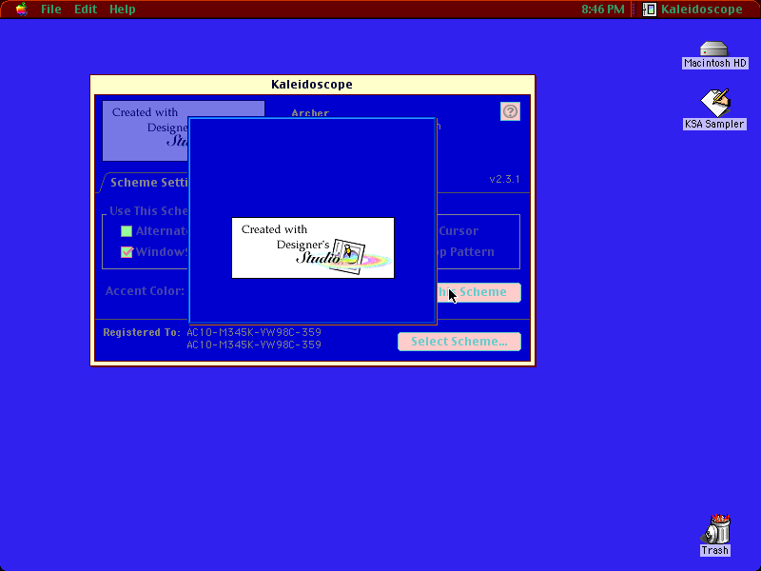Screen dimensions: 761x571
Task: Open the Apple menu
Action: (x=21, y=10)
